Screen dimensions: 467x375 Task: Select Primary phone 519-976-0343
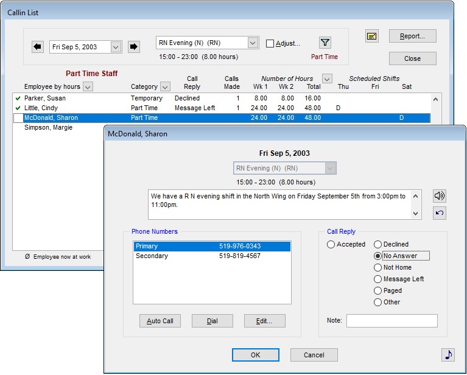(212, 247)
